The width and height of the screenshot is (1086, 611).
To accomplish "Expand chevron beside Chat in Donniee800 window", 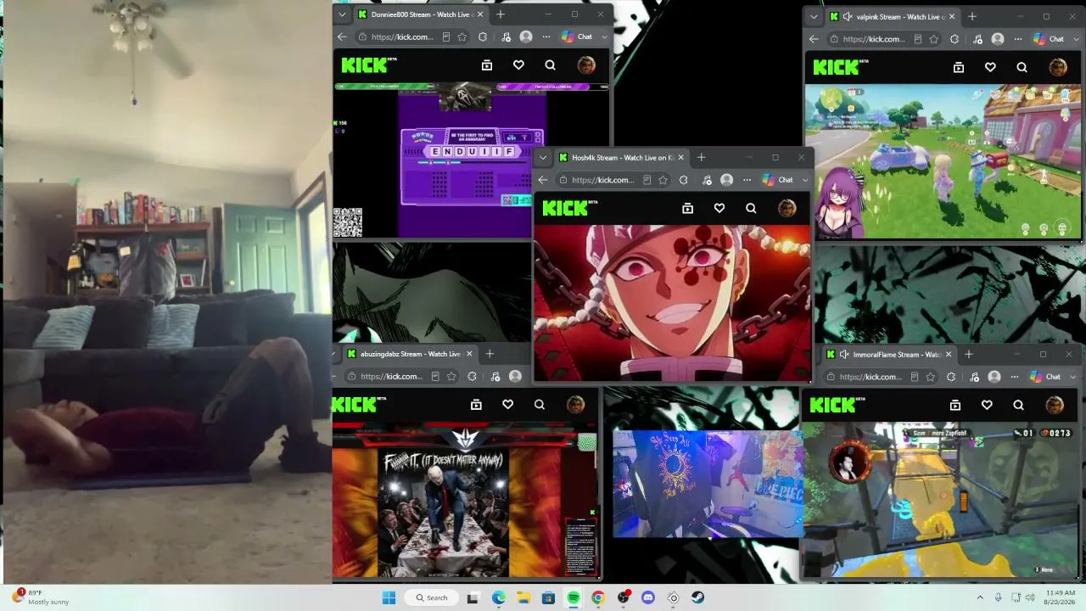I will point(604,37).
